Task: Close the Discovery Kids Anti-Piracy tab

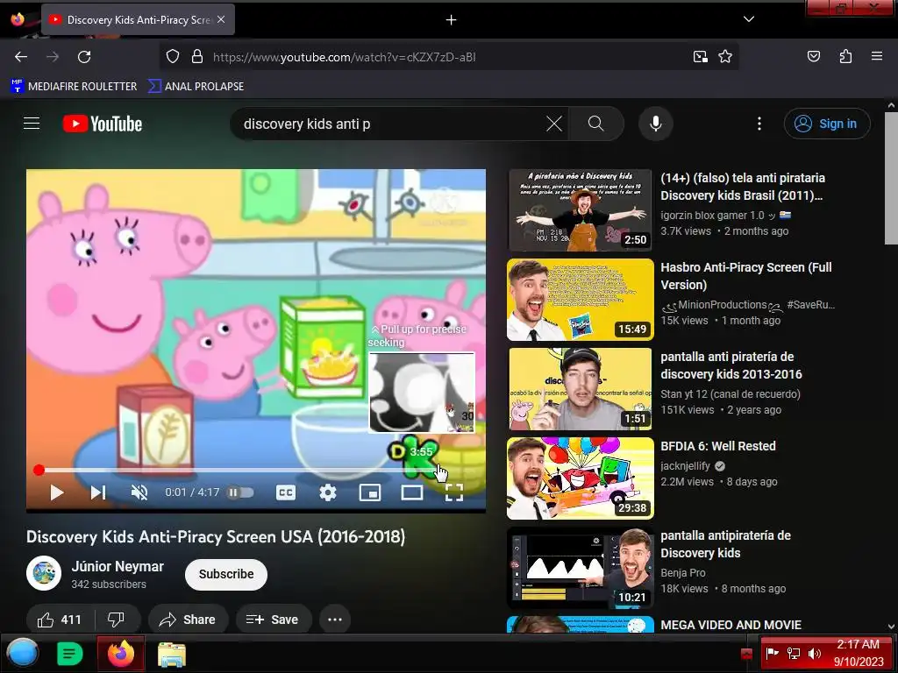Action: point(221,19)
